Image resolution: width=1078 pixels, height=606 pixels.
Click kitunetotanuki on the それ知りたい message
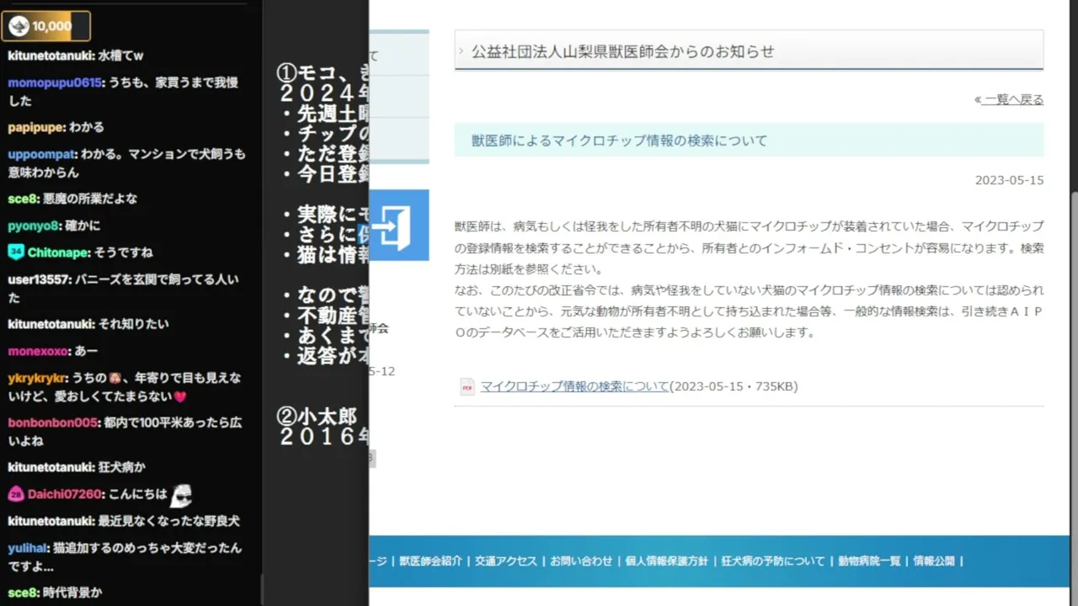(x=51, y=324)
